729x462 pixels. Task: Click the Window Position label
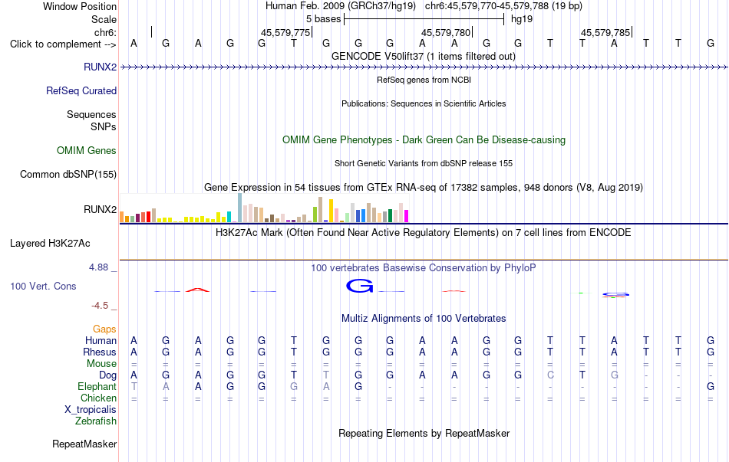point(80,6)
